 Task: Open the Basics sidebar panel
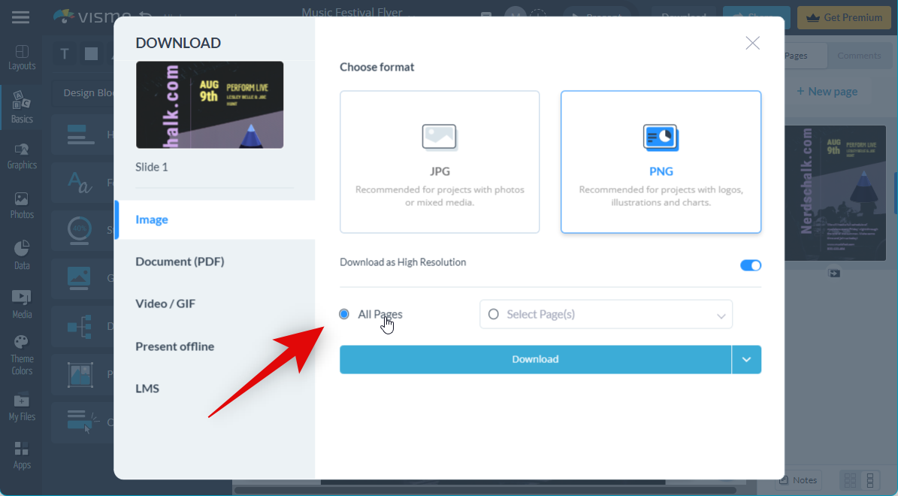coord(22,107)
